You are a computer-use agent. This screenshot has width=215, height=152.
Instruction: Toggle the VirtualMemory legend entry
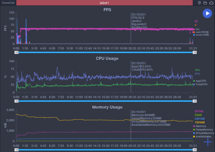click(x=204, y=133)
